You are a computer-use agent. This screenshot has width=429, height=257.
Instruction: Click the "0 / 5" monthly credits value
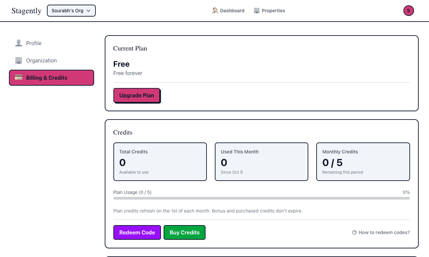(333, 162)
